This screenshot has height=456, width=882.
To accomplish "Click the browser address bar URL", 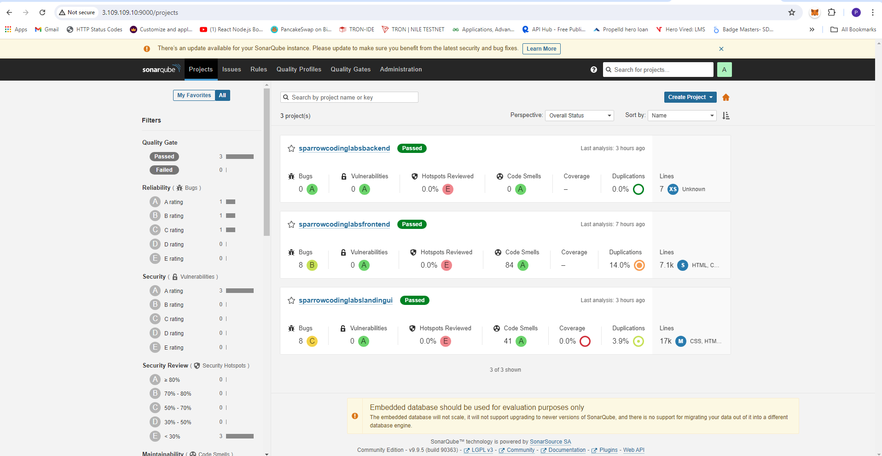I will click(x=140, y=12).
